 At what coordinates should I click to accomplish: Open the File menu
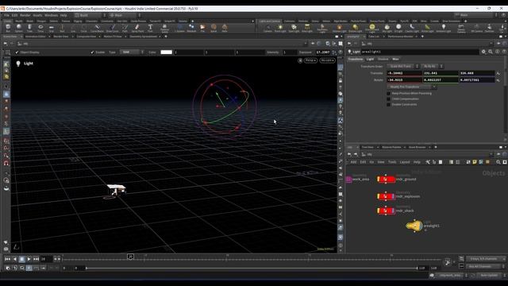point(6,15)
